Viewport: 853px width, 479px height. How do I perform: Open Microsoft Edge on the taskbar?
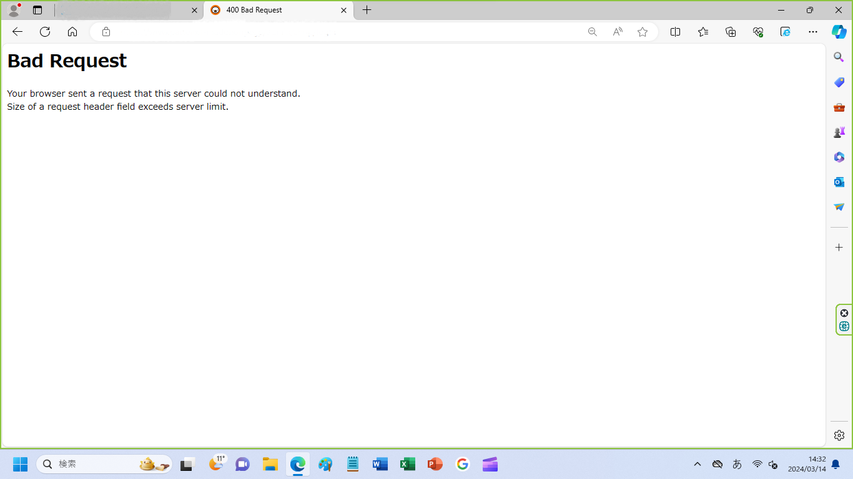click(x=298, y=464)
